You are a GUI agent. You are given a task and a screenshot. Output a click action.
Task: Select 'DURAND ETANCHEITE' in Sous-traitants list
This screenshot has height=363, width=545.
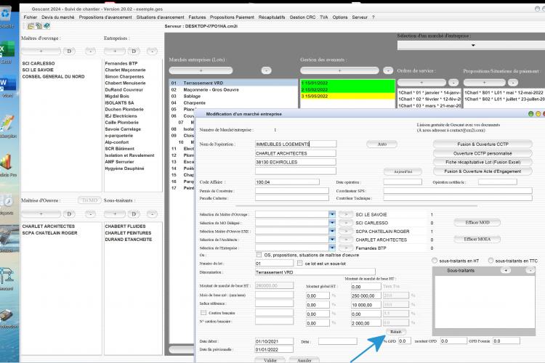tap(129, 240)
